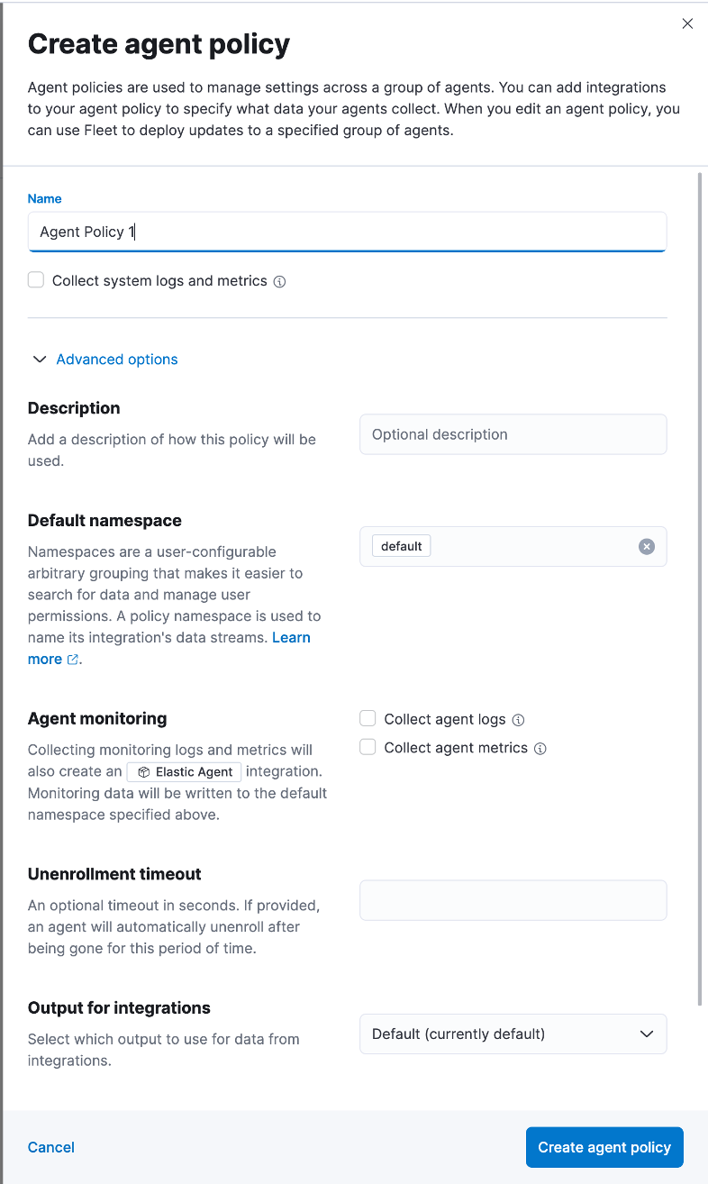
Task: Collapse Advanced options using the chevron icon
Action: pos(39,360)
